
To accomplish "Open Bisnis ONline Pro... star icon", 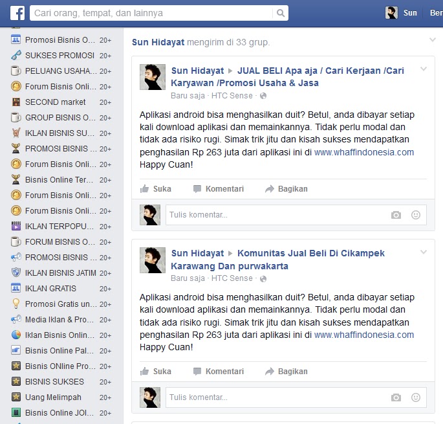I will point(16,366).
